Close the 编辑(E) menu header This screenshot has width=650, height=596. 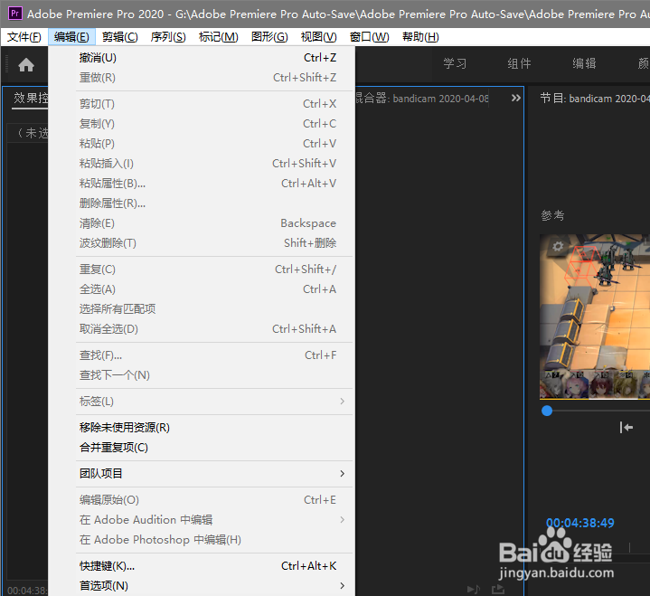point(71,37)
